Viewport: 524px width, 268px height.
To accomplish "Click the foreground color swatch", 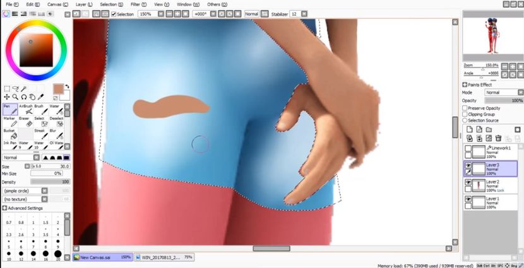I will (x=58, y=89).
